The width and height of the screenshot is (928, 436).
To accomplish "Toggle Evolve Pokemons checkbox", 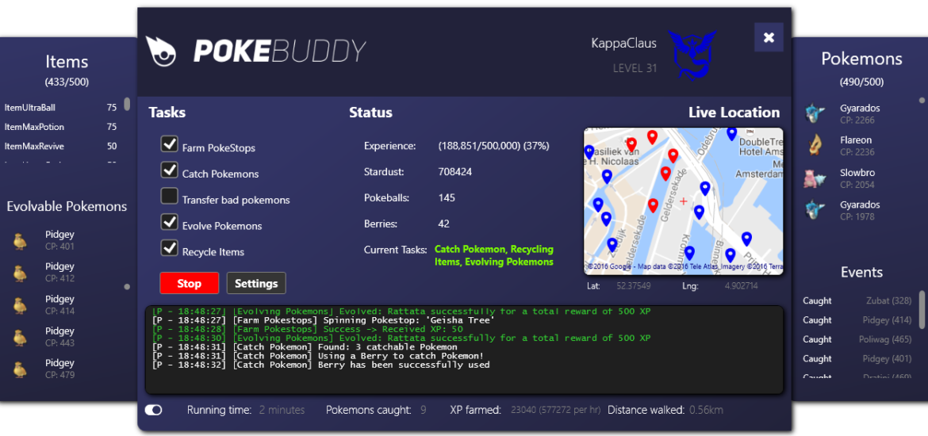I will point(170,223).
